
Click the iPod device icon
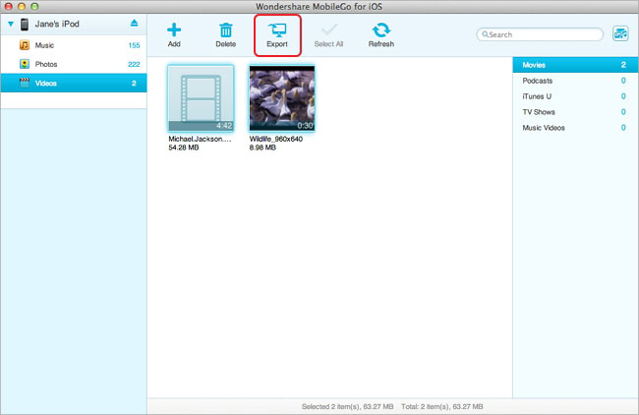click(25, 24)
